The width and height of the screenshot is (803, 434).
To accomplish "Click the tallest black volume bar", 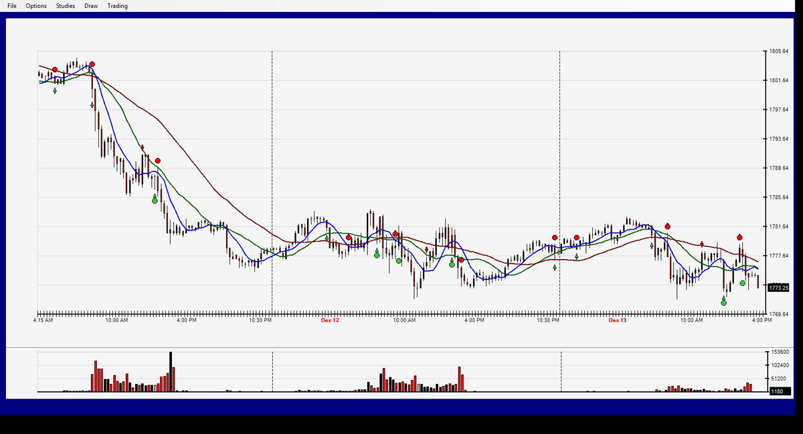I will [171, 371].
